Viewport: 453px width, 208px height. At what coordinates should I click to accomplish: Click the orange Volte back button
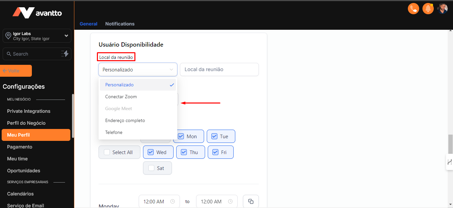click(x=16, y=71)
